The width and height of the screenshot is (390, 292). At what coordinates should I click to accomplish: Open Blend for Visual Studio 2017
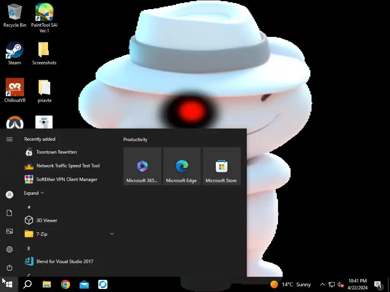[x=69, y=261]
